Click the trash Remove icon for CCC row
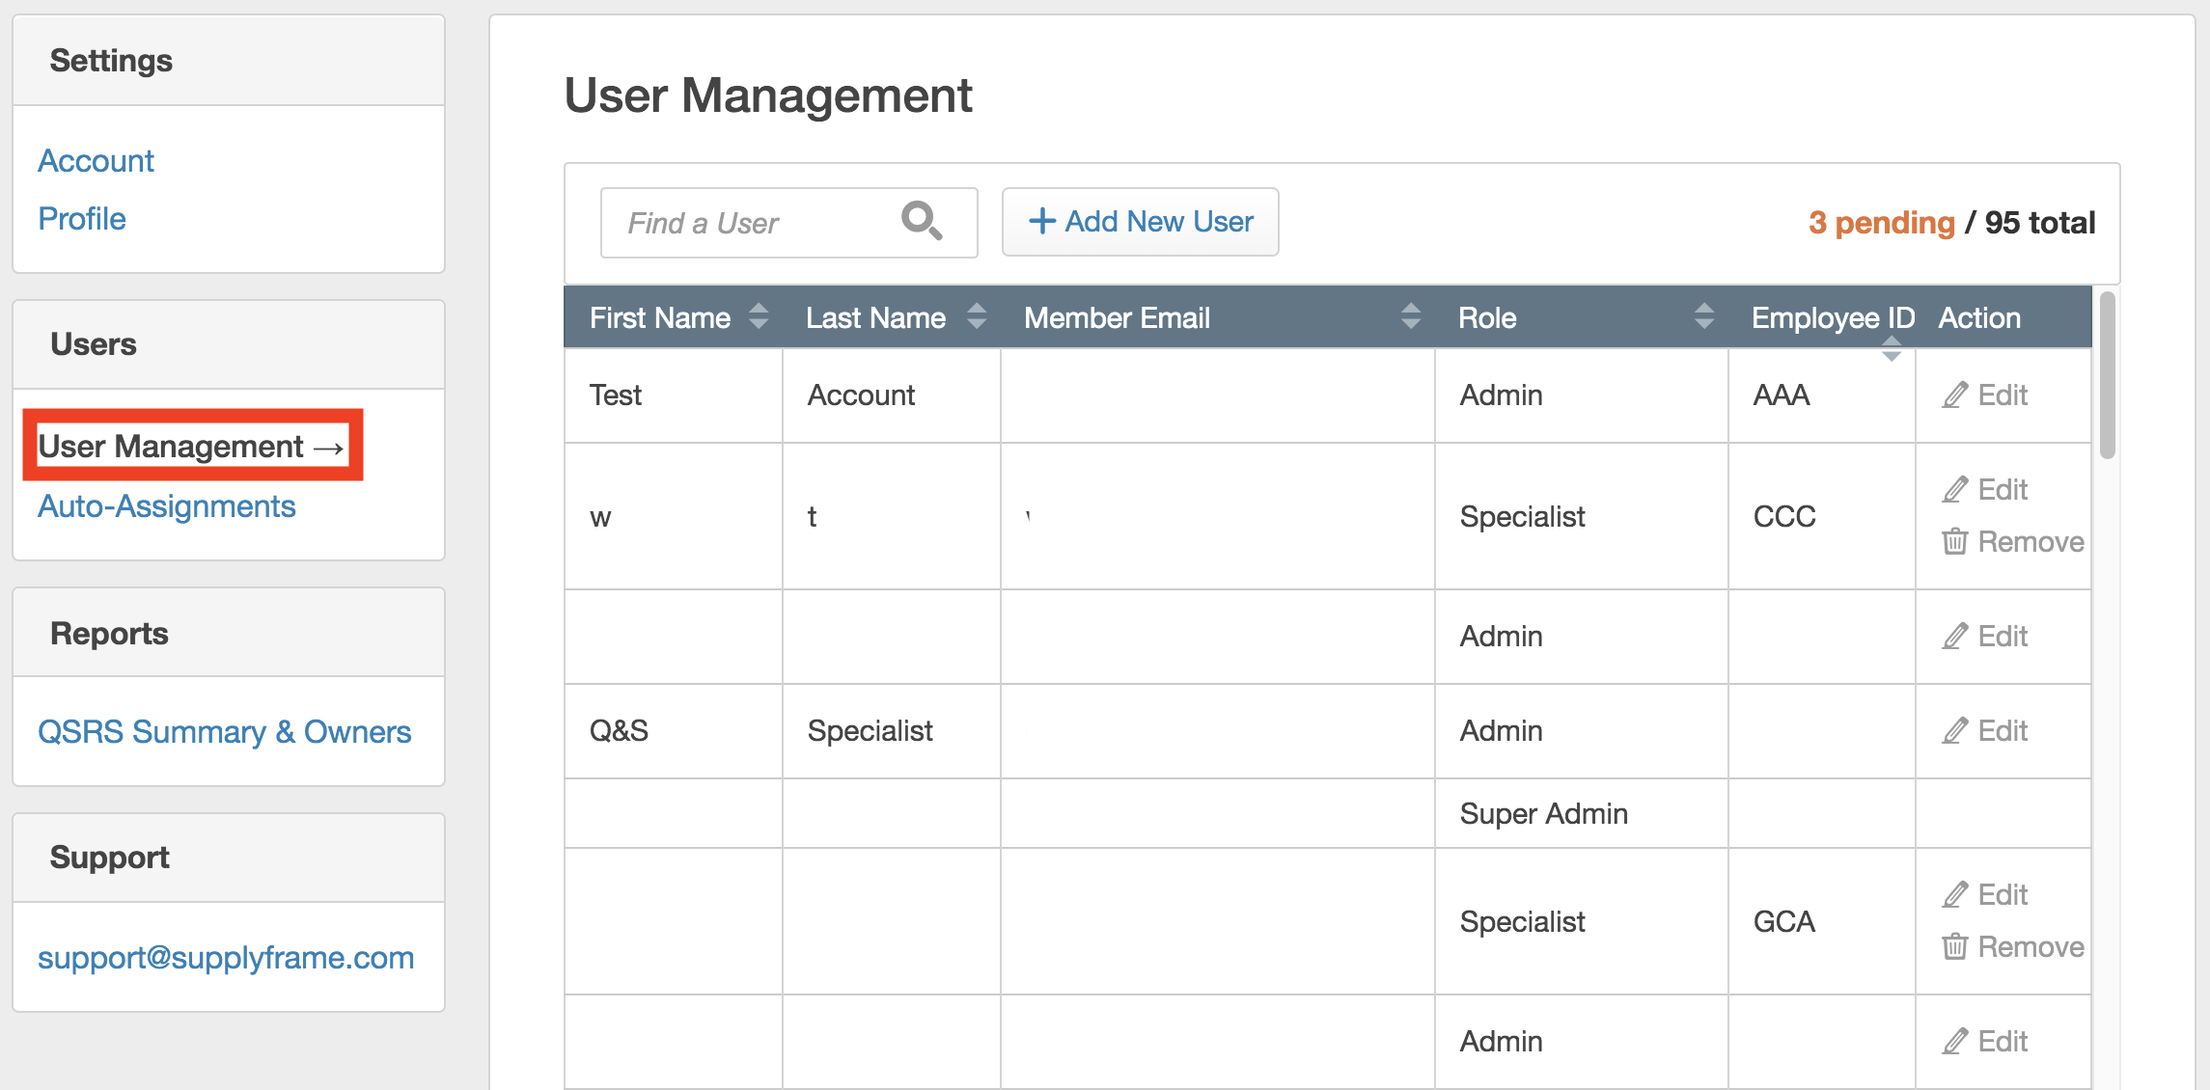The height and width of the screenshot is (1090, 2210). (x=1955, y=542)
